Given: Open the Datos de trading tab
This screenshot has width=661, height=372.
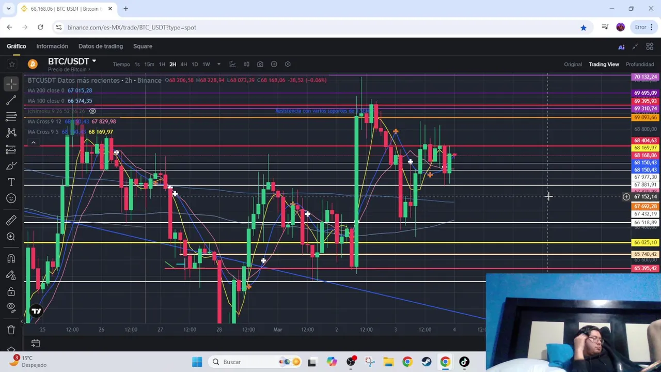Looking at the screenshot, I should [101, 46].
